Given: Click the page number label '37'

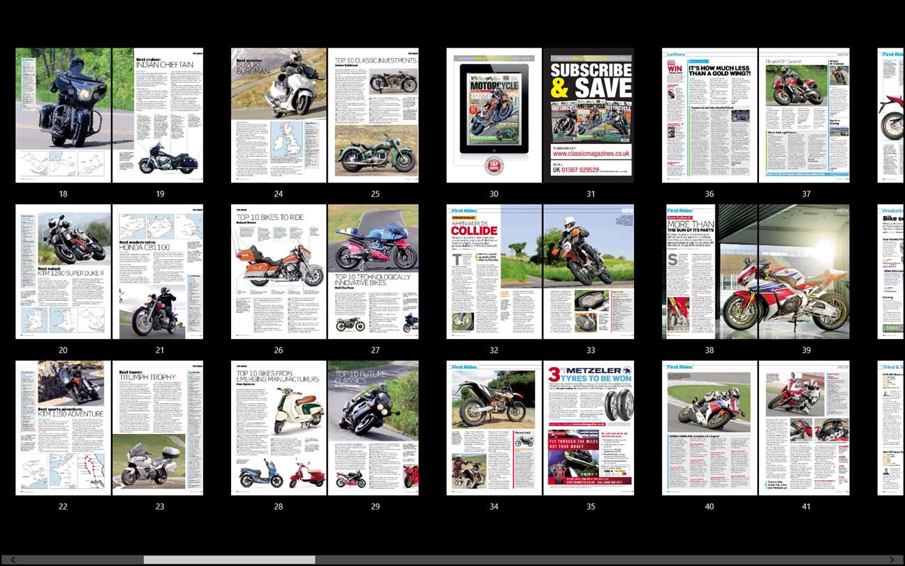Looking at the screenshot, I should (807, 194).
